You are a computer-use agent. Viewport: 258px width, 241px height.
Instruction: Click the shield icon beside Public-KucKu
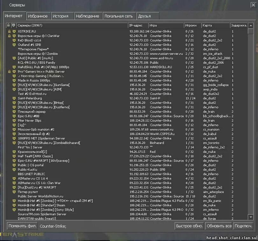tap(14, 169)
